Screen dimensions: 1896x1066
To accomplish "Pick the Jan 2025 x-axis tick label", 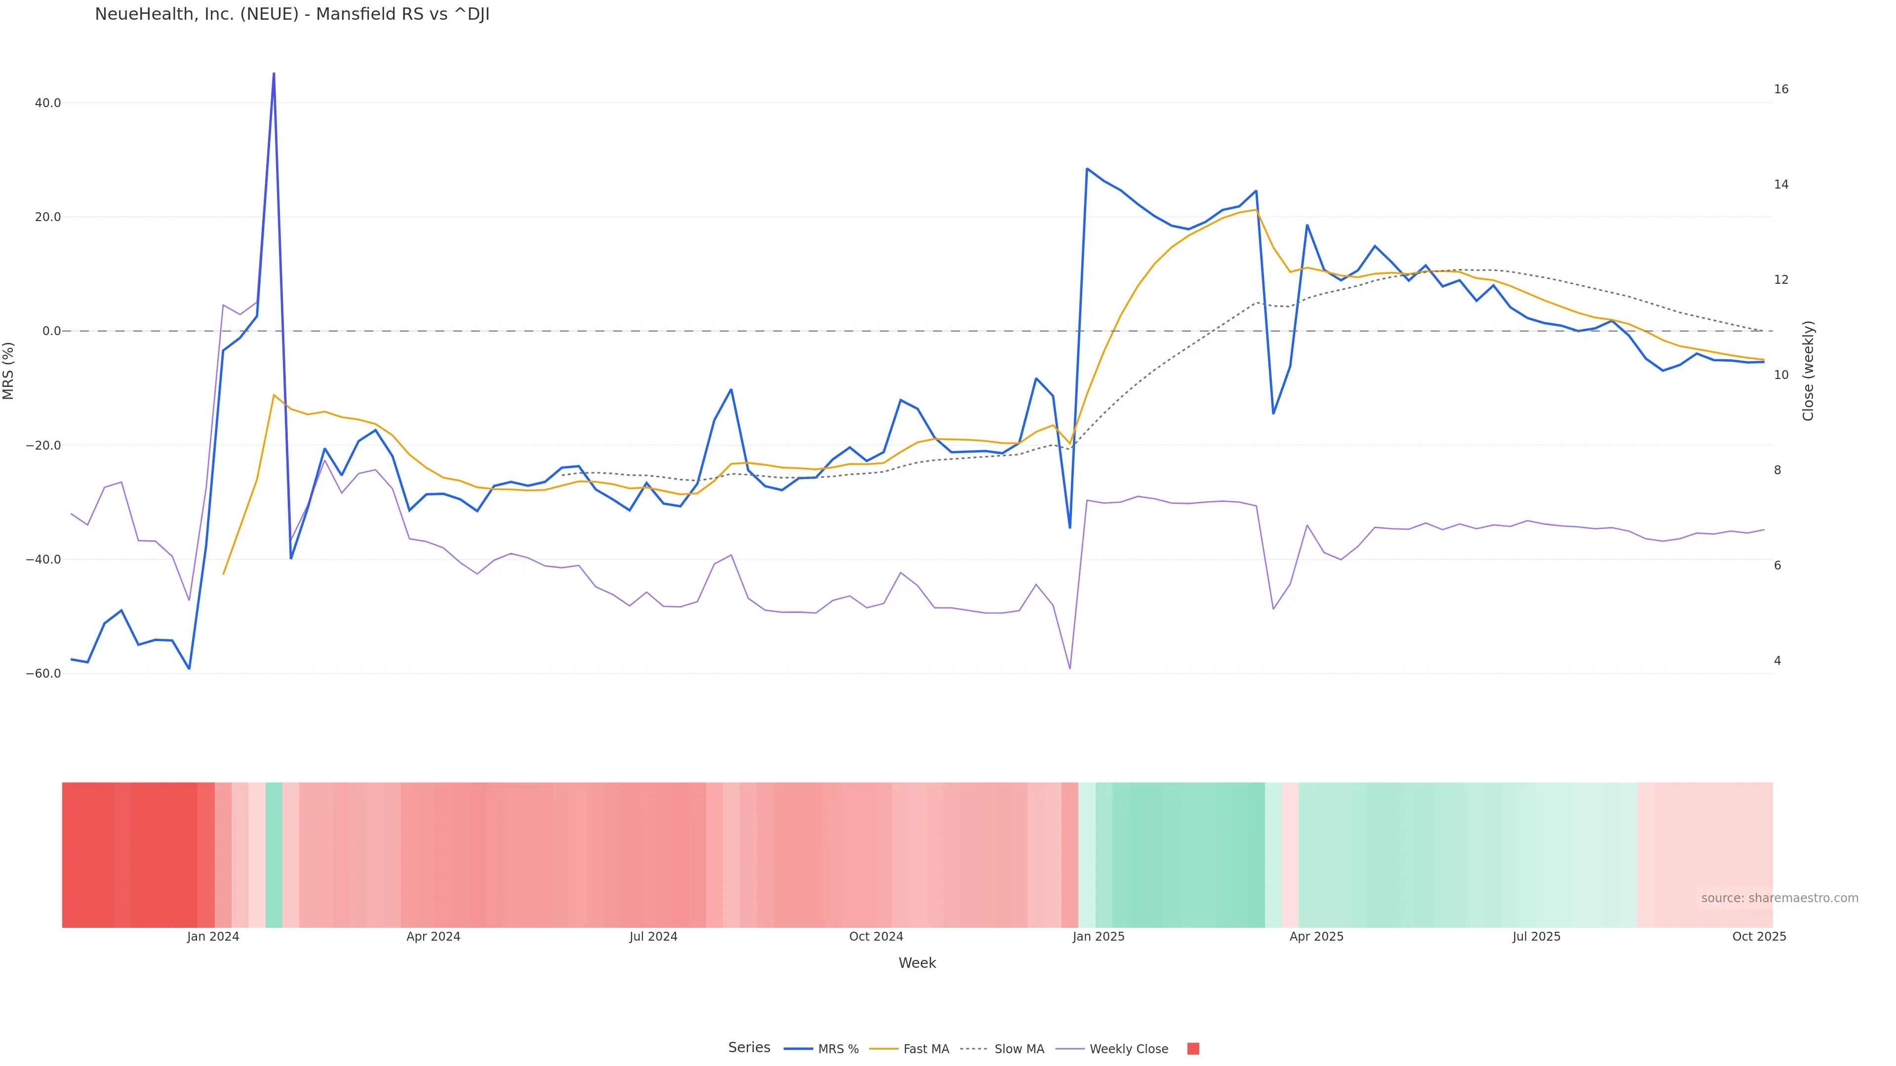I will pos(1098,937).
